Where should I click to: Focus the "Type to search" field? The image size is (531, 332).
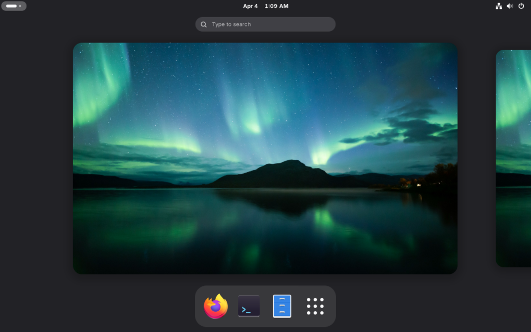click(x=270, y=24)
